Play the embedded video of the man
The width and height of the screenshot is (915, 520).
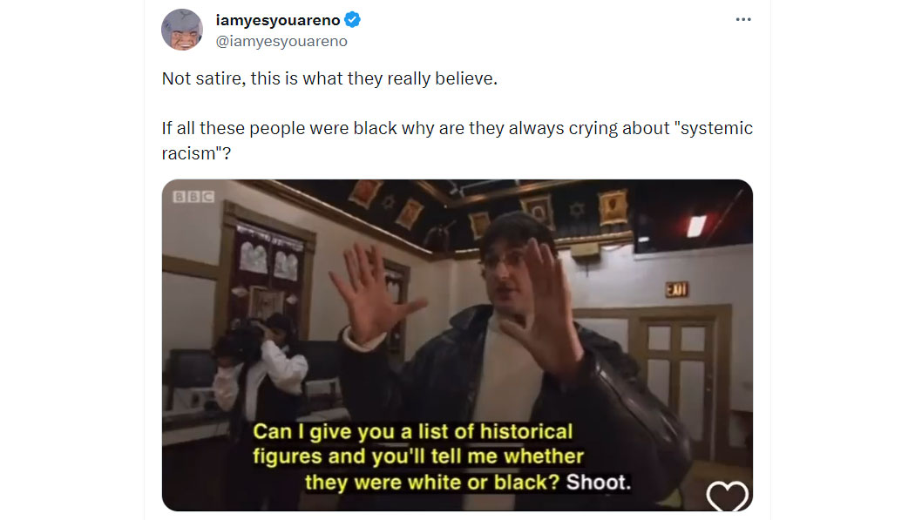[457, 345]
